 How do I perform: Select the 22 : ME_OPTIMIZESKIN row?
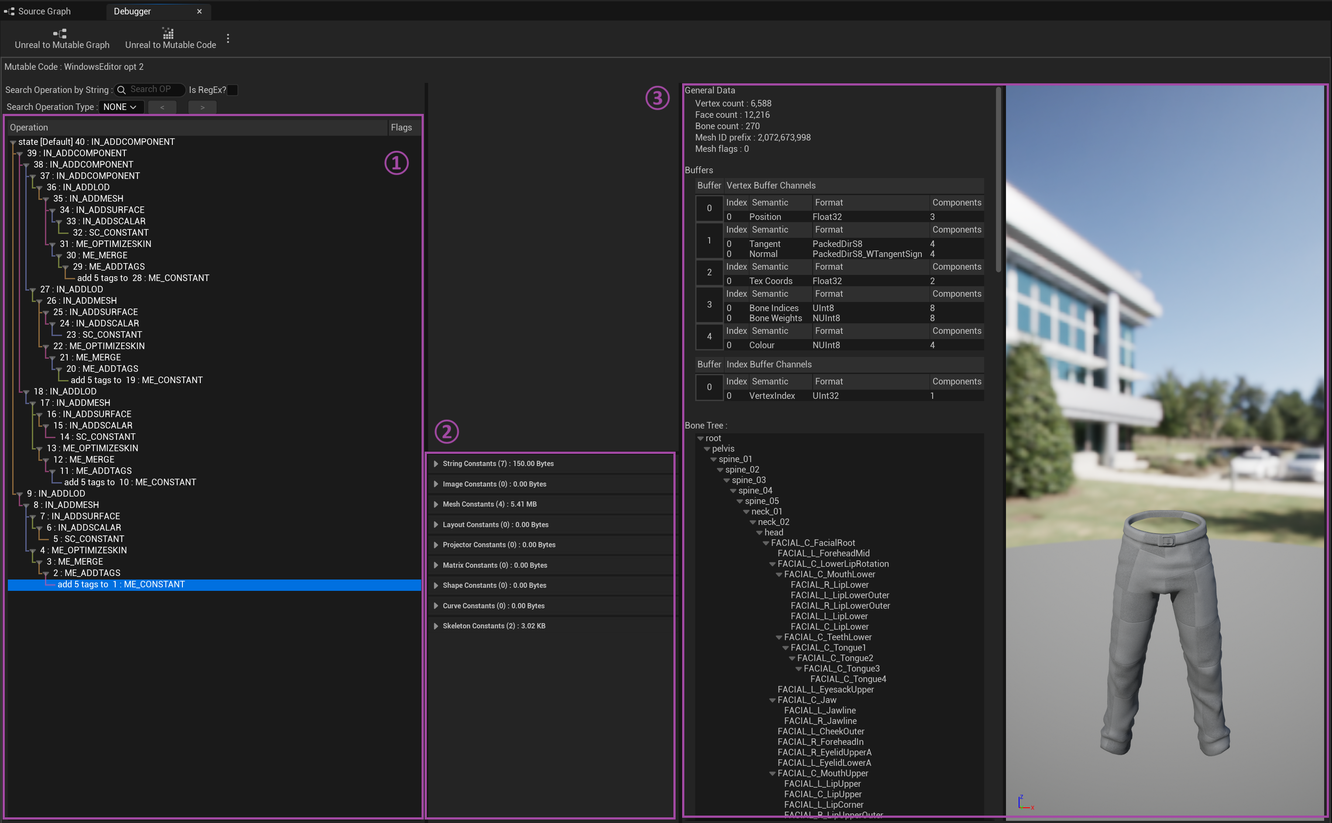[x=214, y=346]
